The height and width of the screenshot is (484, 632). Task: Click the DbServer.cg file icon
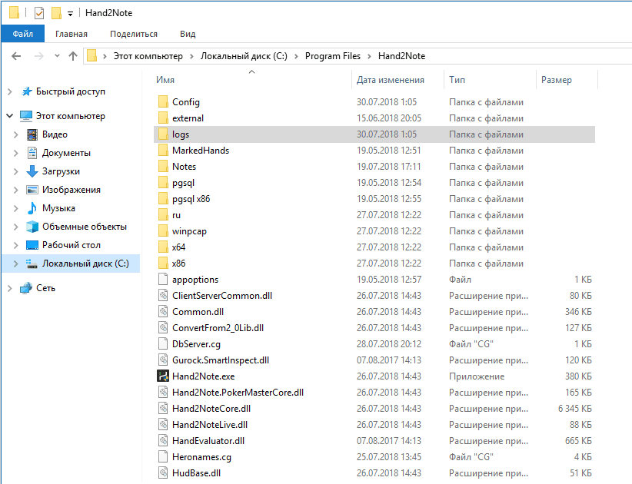(163, 344)
